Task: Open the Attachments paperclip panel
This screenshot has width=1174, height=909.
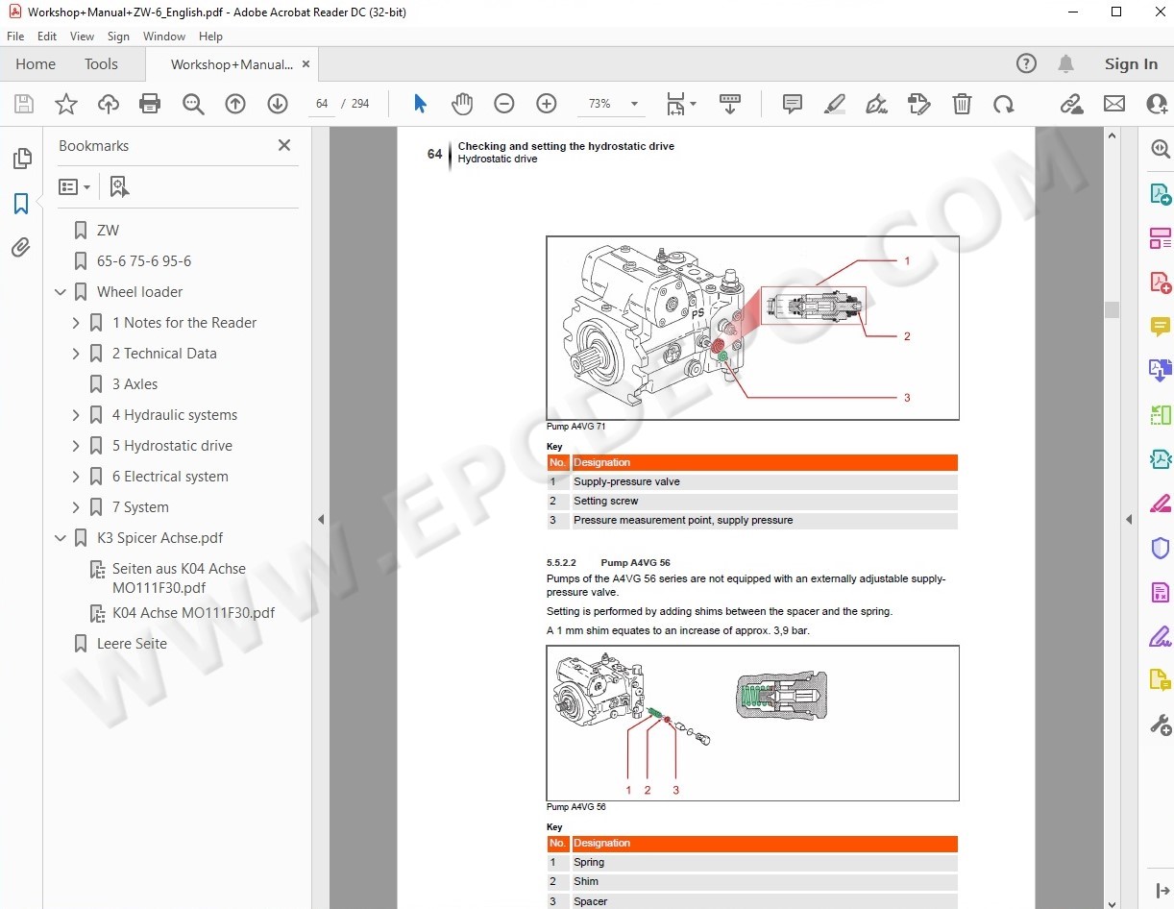Action: tap(21, 248)
